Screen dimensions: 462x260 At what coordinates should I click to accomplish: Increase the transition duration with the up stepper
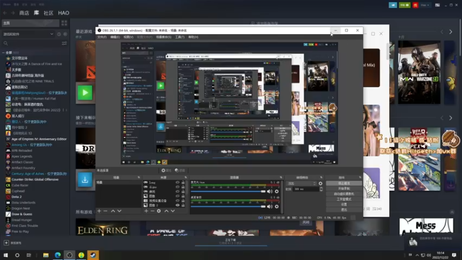321,188
